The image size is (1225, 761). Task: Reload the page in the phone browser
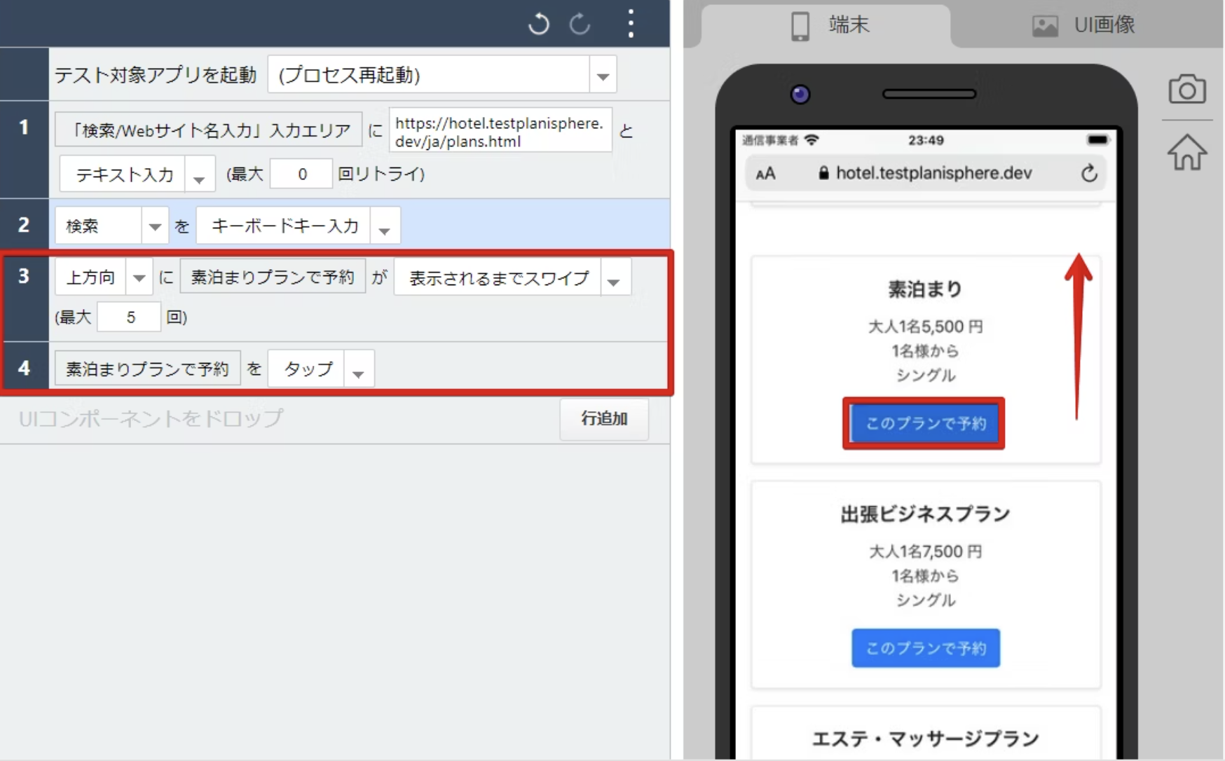(1088, 173)
